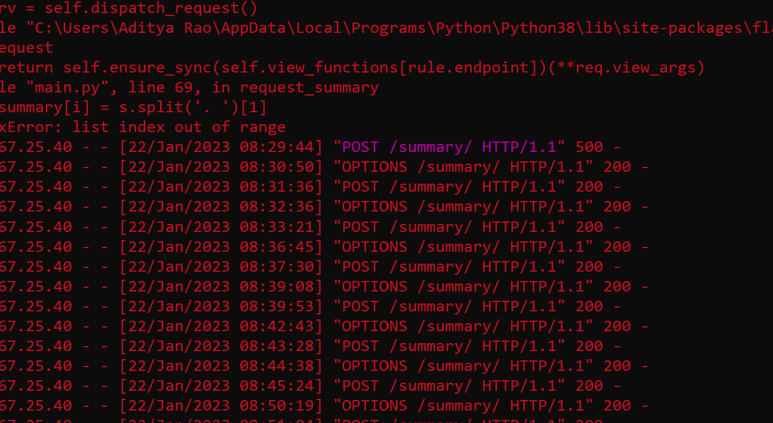
Task: Click the 08:39:53 POST /summary/ log line
Action: click(x=310, y=306)
